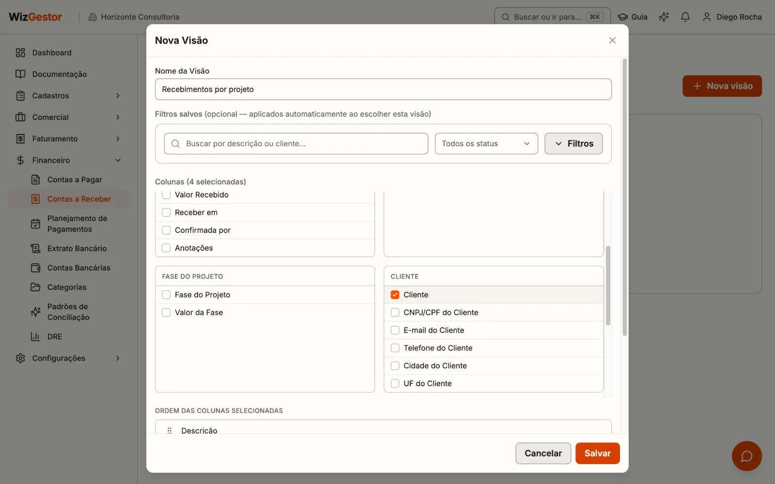Open the Guia menu item
The width and height of the screenshot is (775, 484).
click(x=633, y=17)
